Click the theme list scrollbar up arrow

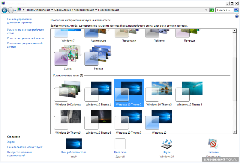[x=234, y=31]
